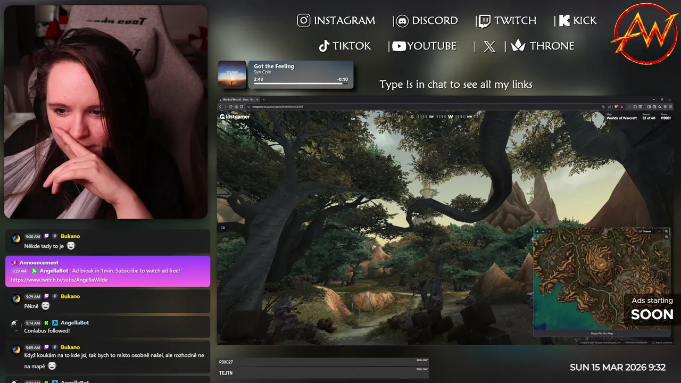681x383 pixels.
Task: Go forward in the browser
Action: [225, 107]
